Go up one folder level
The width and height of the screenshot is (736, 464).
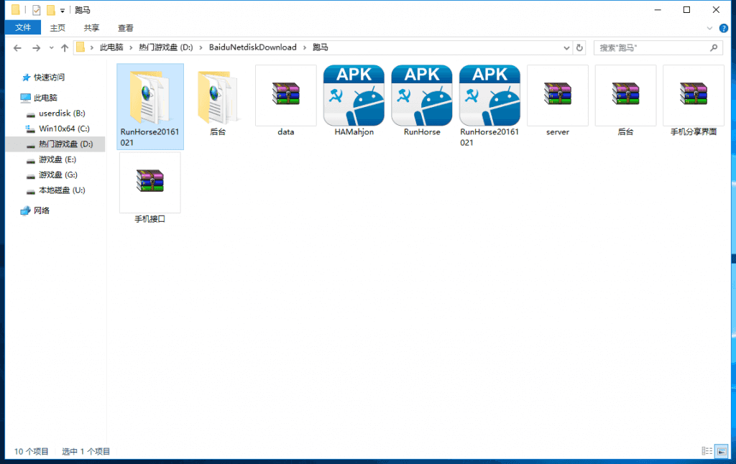coord(65,48)
